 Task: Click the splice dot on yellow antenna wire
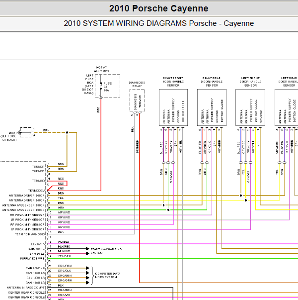point(246,200)
